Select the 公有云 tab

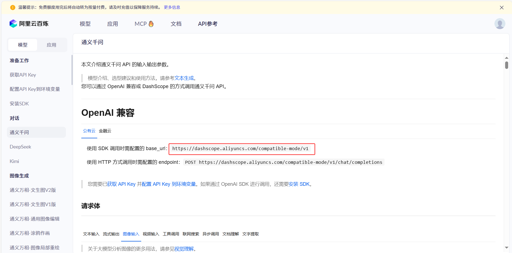(89, 131)
